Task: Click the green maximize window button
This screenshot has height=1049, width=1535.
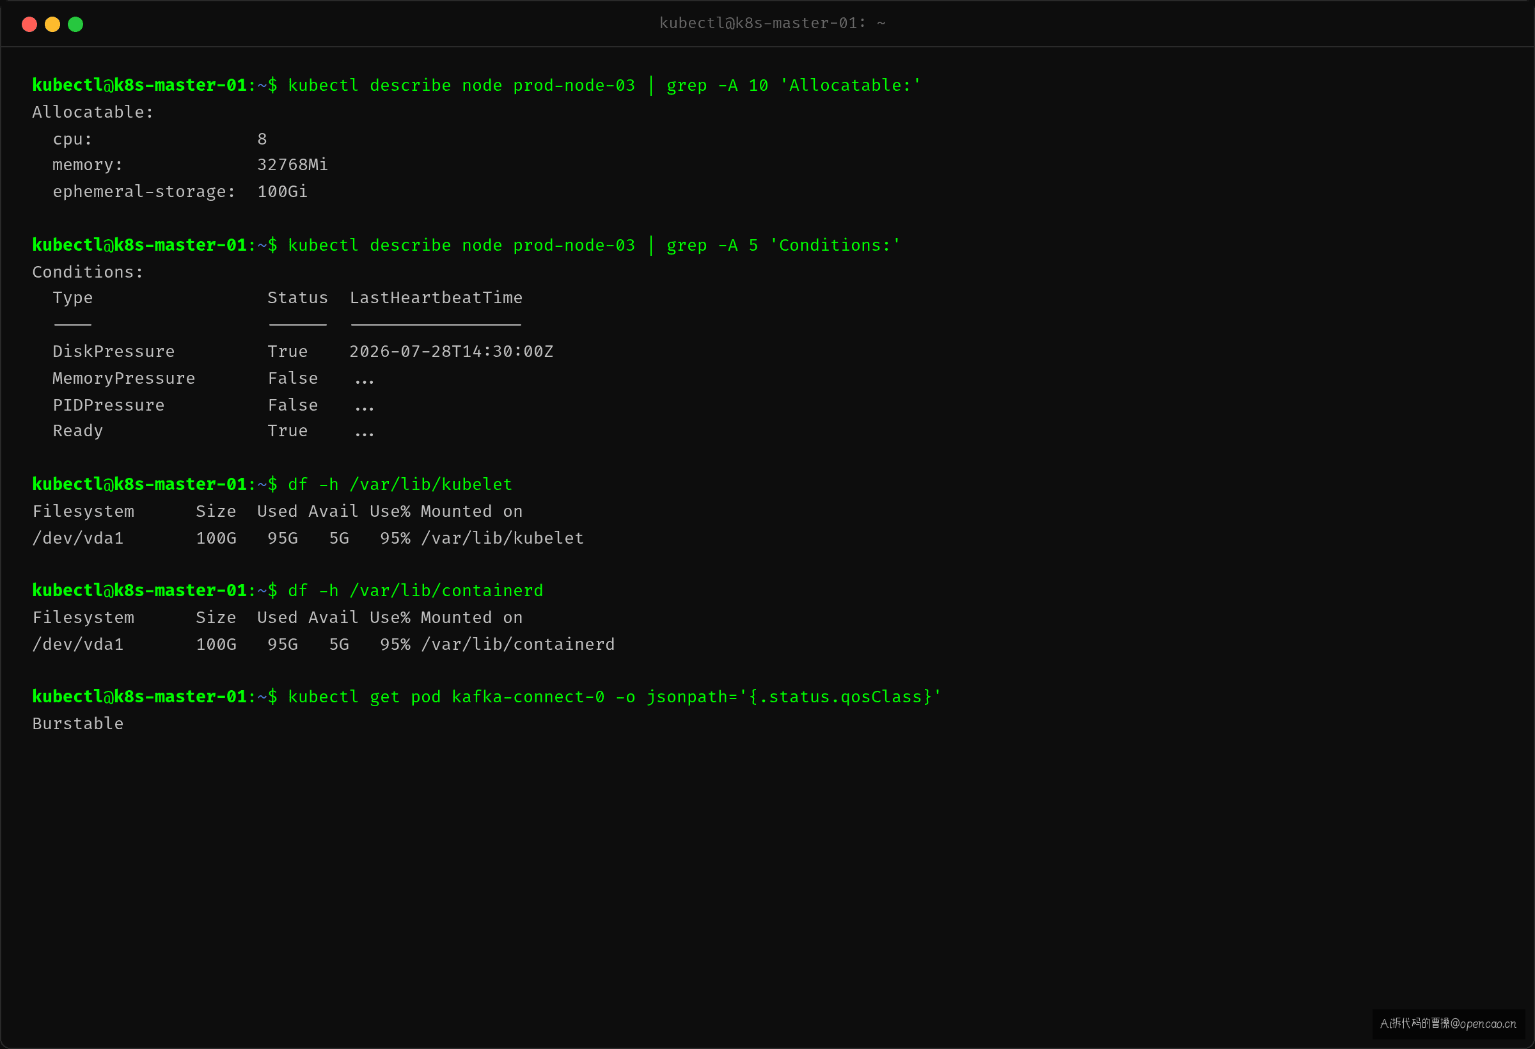Action: [x=75, y=24]
